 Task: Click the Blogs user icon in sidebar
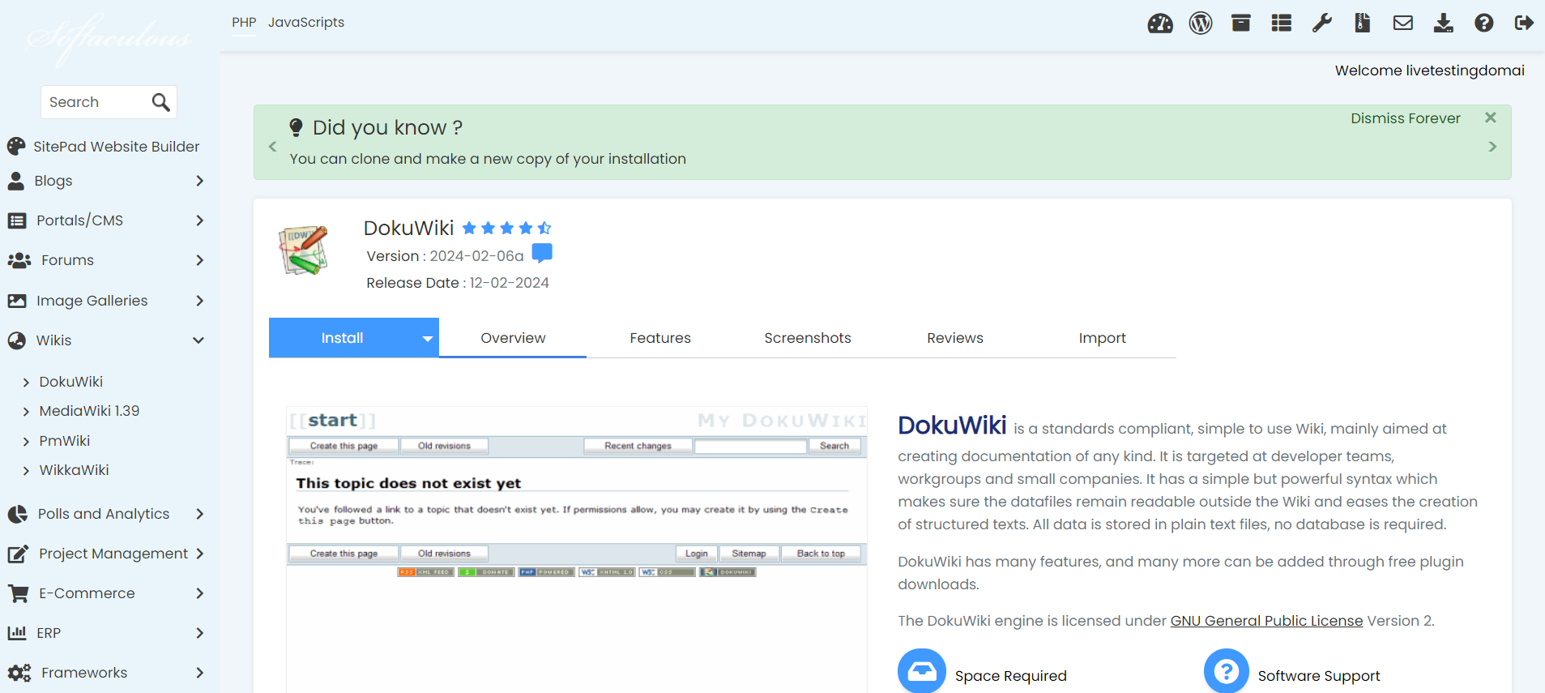coord(16,181)
